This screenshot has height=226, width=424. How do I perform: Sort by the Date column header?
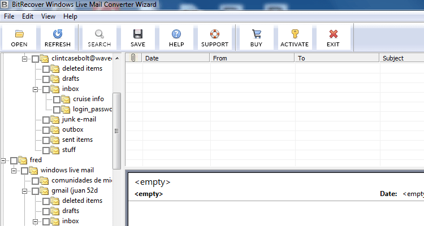point(176,58)
